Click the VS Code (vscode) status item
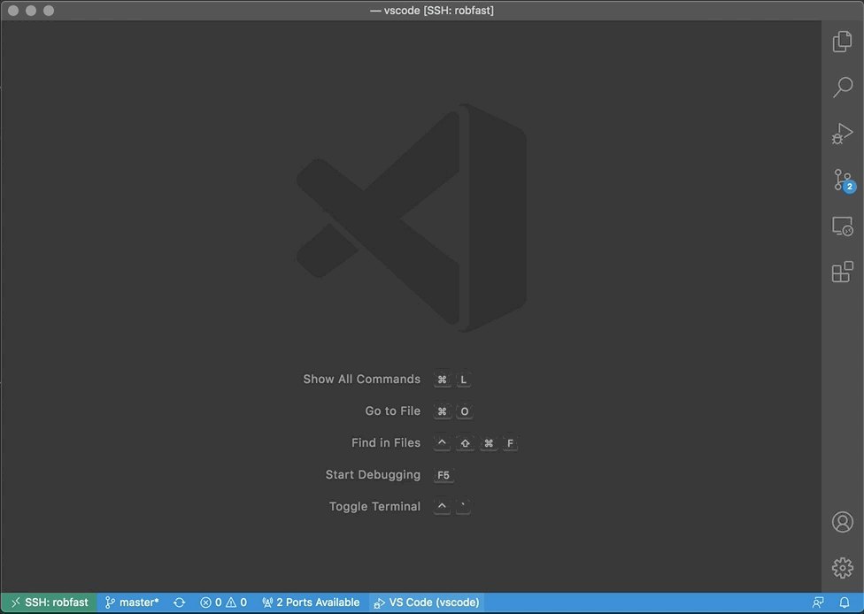 [426, 602]
